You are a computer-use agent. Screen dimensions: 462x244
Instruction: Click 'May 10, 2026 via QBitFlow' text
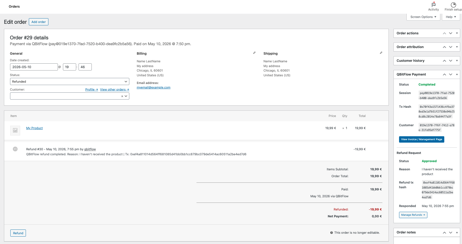pyautogui.click(x=329, y=196)
